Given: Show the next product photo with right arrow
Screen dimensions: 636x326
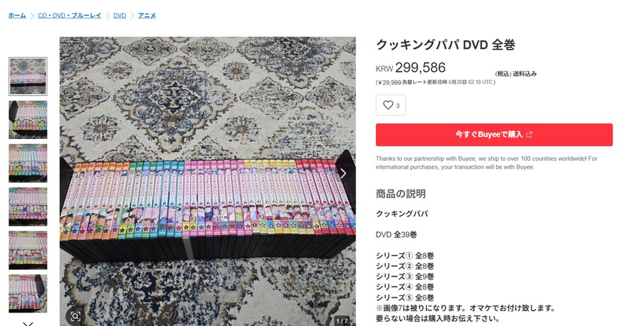Looking at the screenshot, I should [343, 174].
